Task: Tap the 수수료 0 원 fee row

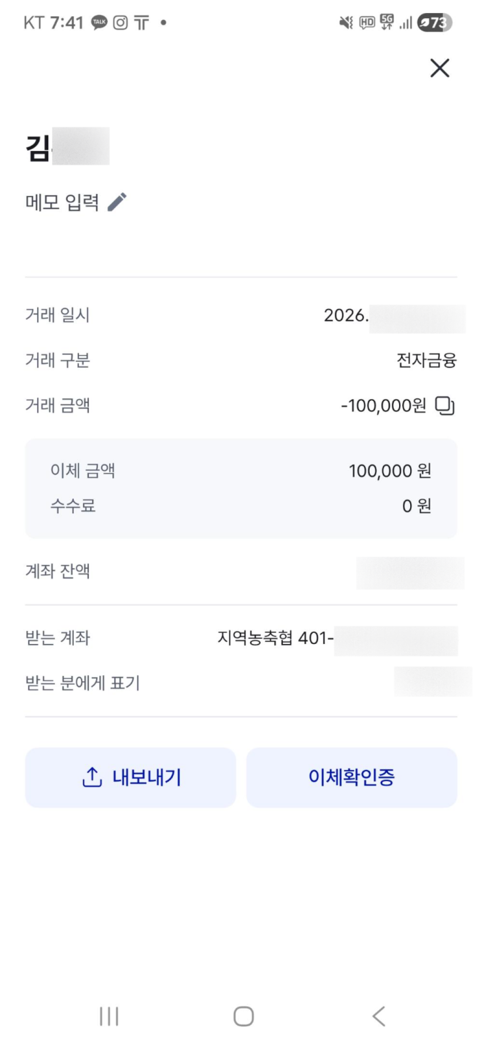Action: pyautogui.click(x=241, y=506)
